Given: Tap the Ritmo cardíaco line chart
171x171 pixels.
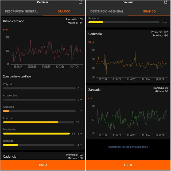Looking at the screenshot, I should point(46,52).
